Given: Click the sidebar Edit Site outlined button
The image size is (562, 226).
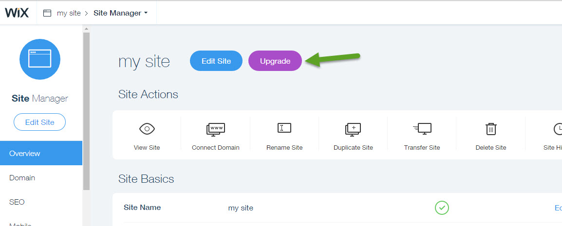Looking at the screenshot, I should pyautogui.click(x=40, y=122).
